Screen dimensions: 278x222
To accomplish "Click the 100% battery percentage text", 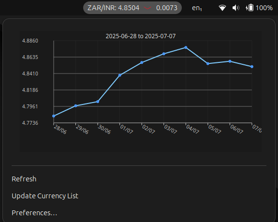I will coord(264,8).
